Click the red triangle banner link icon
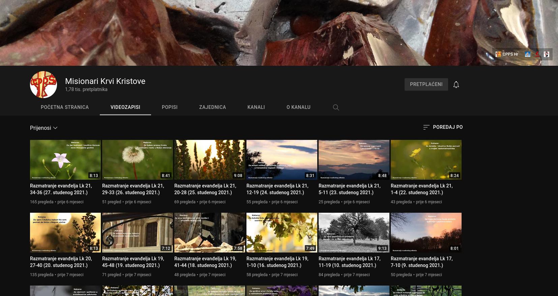This screenshot has width=558, height=296. coord(537,54)
